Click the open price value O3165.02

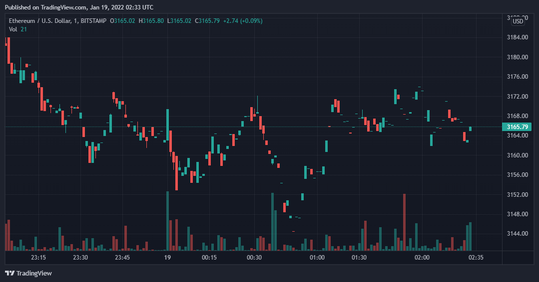125,20
